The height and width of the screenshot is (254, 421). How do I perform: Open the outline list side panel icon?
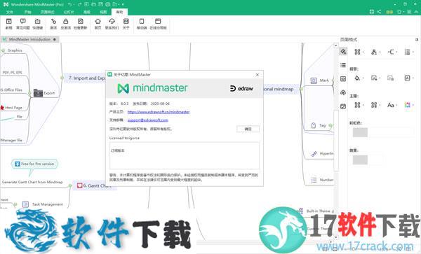coord(343,65)
